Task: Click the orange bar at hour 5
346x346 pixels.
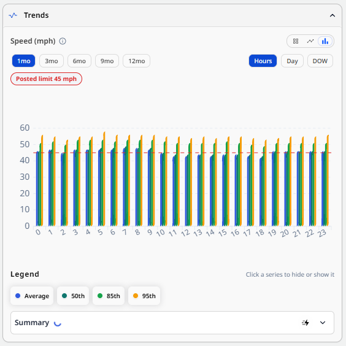Action: pyautogui.click(x=104, y=179)
